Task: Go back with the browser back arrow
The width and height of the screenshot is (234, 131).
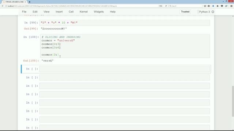Action: pyautogui.click(x=3, y=6)
